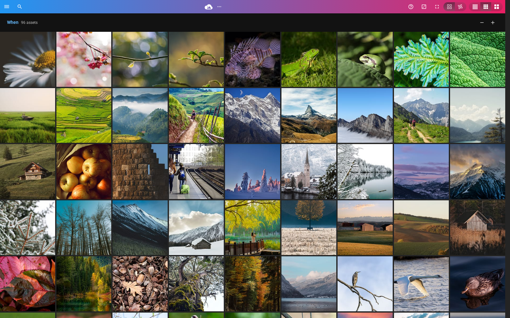
Task: Open the white daisy flower photo
Action: (27, 59)
